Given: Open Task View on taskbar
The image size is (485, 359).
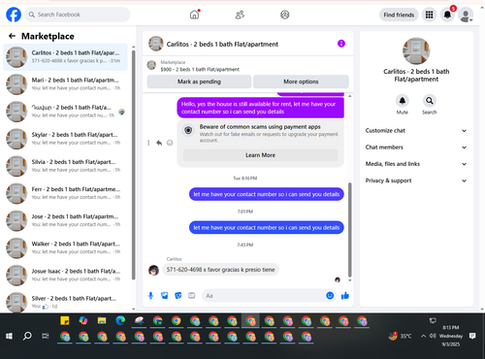Looking at the screenshot, I should coord(46,336).
